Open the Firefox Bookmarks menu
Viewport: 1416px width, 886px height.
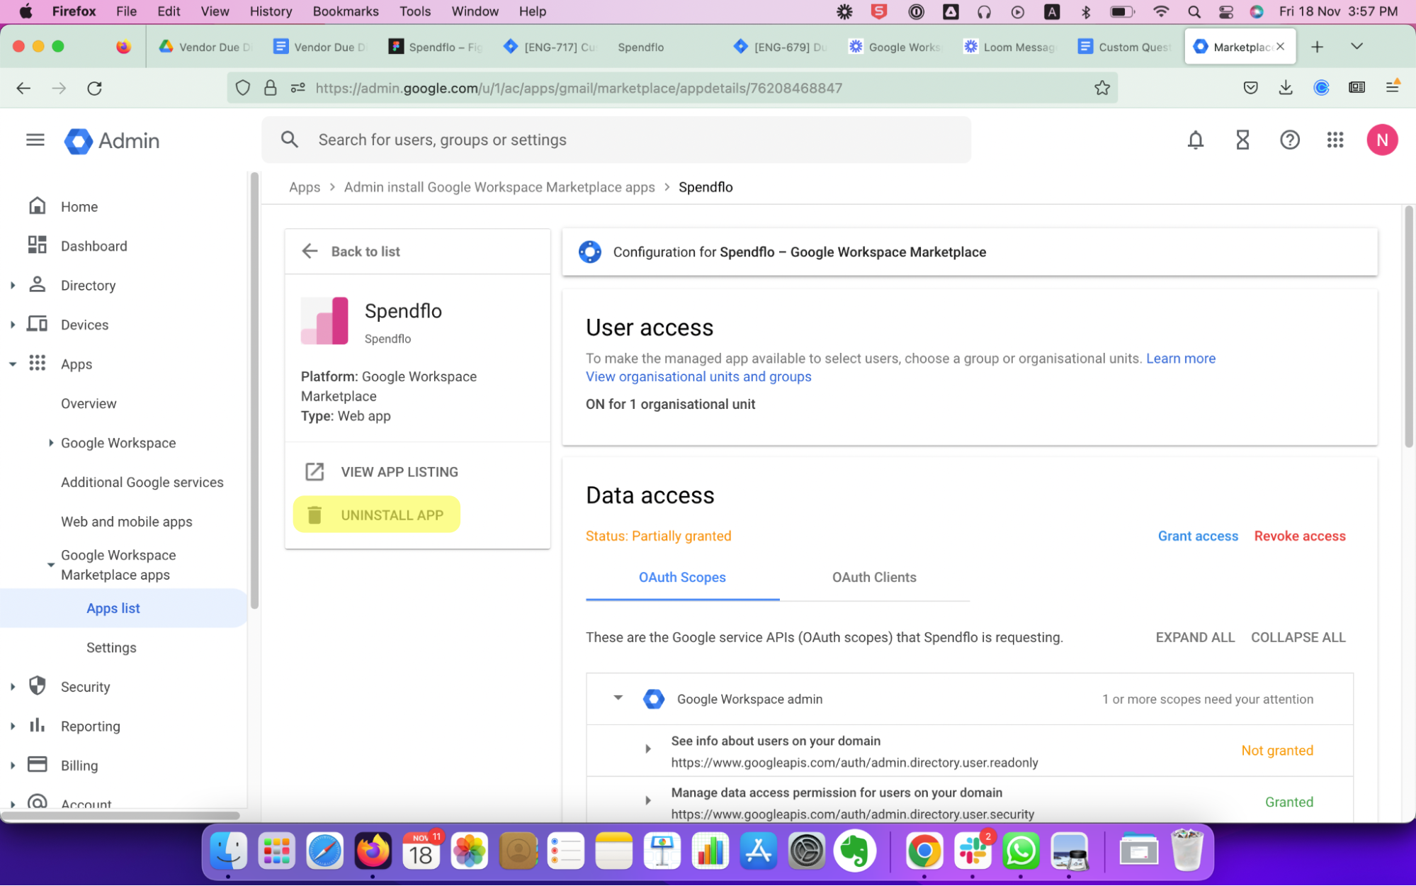pyautogui.click(x=345, y=11)
